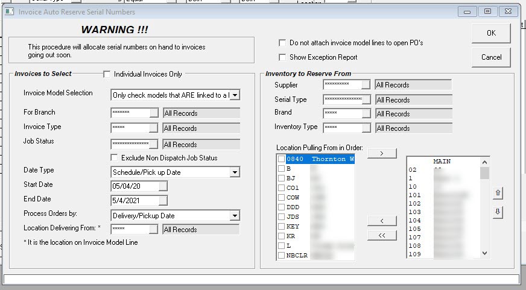The image size is (526, 290).
Task: Open Process Orders by dropdown
Action: [235, 216]
